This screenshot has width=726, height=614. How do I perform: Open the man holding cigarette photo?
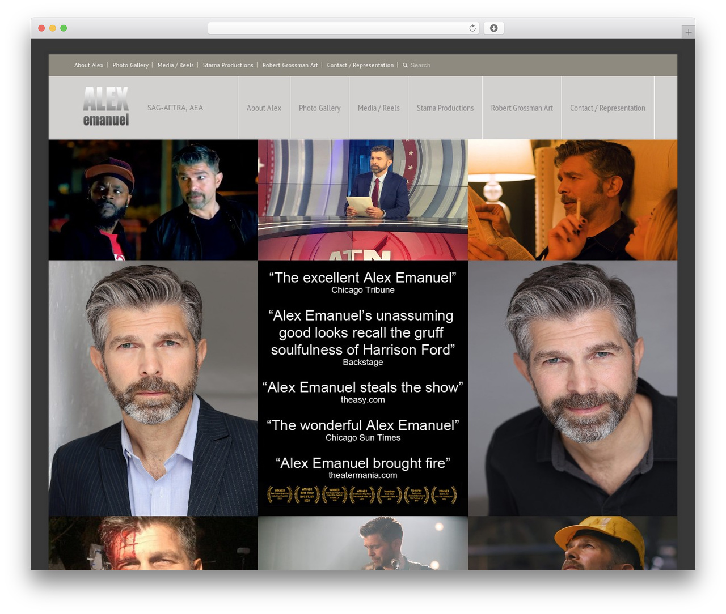click(x=572, y=200)
